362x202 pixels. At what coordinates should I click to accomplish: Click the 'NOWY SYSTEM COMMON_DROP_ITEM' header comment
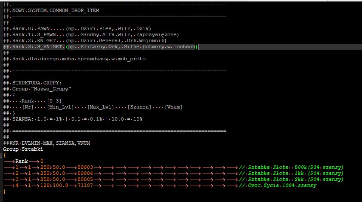pyautogui.click(x=51, y=11)
